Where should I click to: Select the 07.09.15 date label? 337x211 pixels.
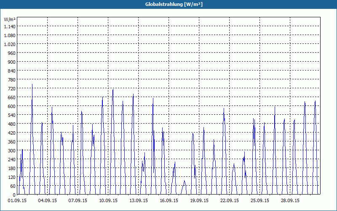coord(78,201)
